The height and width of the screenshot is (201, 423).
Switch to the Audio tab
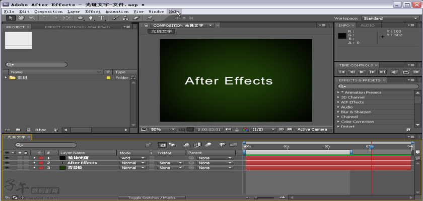(368, 25)
